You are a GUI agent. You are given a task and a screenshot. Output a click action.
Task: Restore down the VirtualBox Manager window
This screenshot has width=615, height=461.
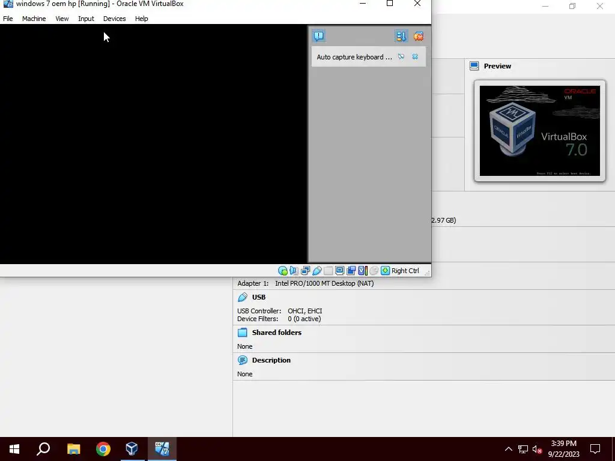572,6
